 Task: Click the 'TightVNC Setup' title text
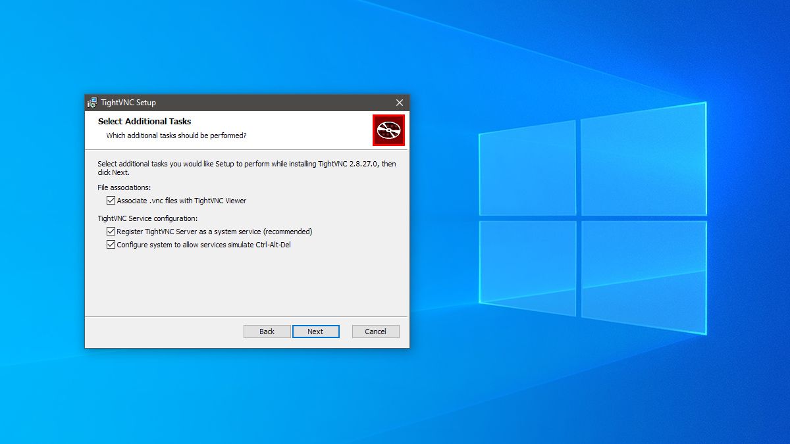(x=128, y=103)
